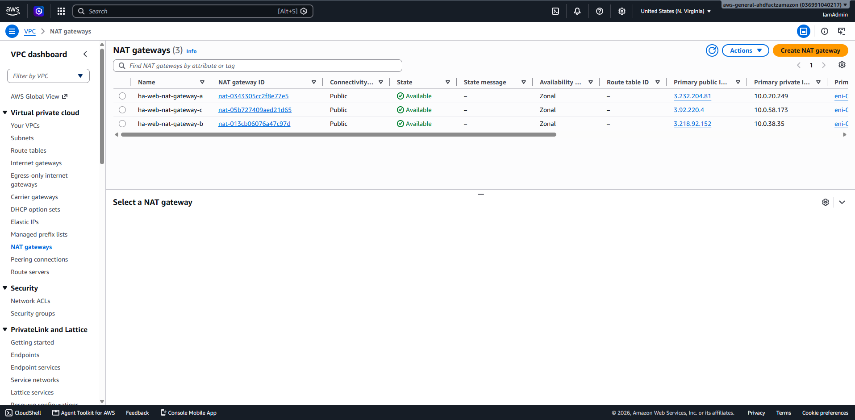Click the sidebar vertical scrollbar
Screen dimensions: 855x420
102,106
